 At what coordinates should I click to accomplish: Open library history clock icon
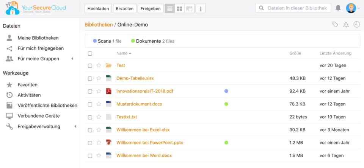pos(356,24)
